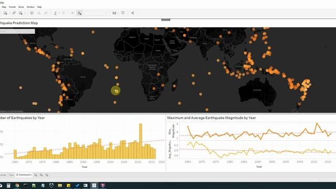
Task: Open Chrome from the taskbar
Action: (x=17, y=185)
